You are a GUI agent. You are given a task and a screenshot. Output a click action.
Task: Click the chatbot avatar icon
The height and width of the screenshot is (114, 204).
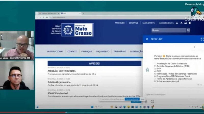pos(147,70)
